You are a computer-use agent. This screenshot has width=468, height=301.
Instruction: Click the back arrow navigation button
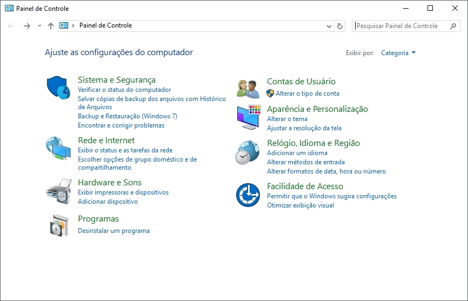(11, 26)
